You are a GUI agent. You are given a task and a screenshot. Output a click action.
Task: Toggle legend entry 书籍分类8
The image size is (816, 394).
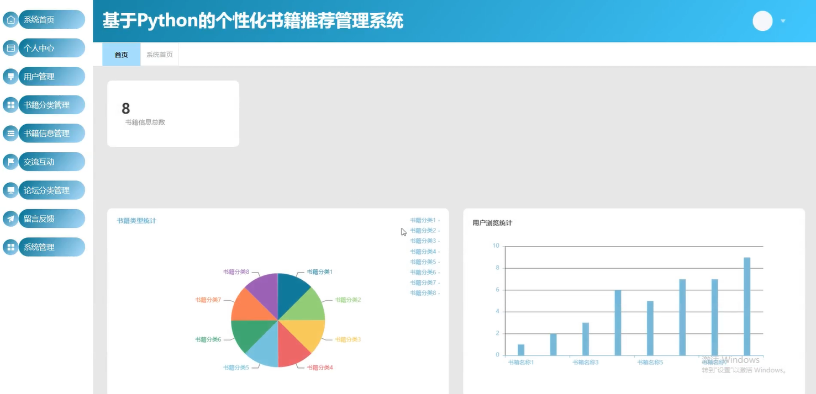[424, 293]
